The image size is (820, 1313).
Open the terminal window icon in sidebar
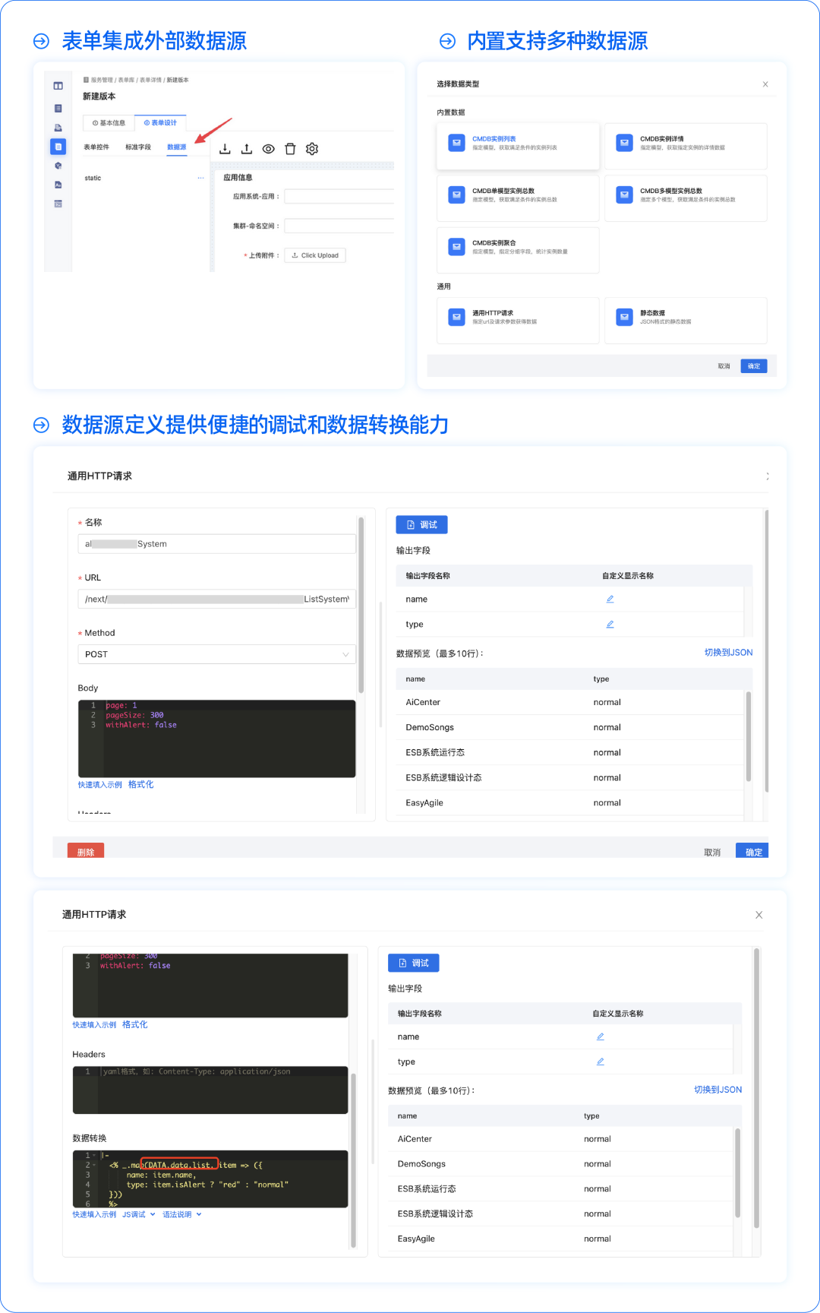[x=58, y=204]
